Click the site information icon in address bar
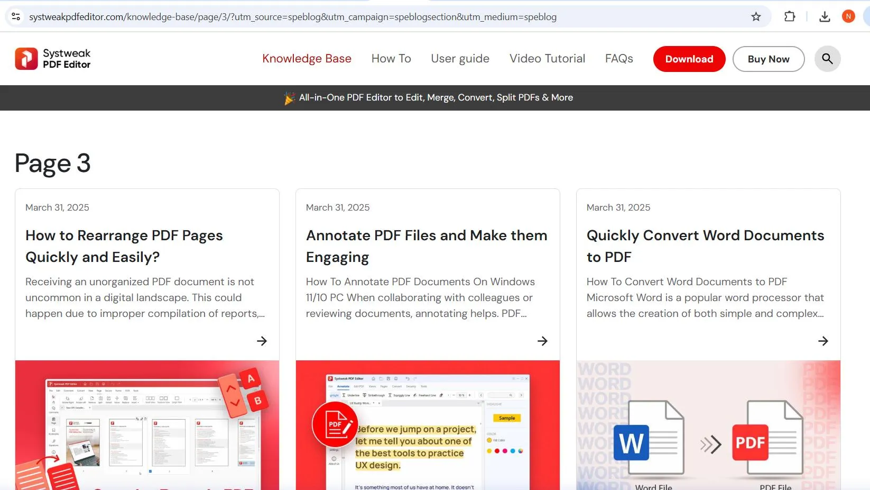Image resolution: width=870 pixels, height=490 pixels. (x=16, y=16)
